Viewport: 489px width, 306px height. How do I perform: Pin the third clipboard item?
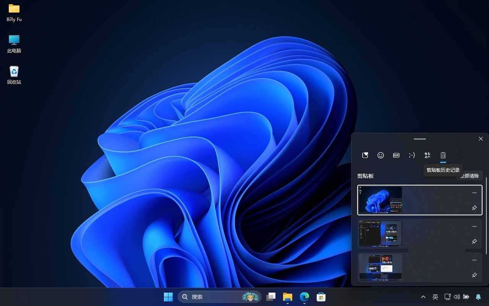point(474,275)
